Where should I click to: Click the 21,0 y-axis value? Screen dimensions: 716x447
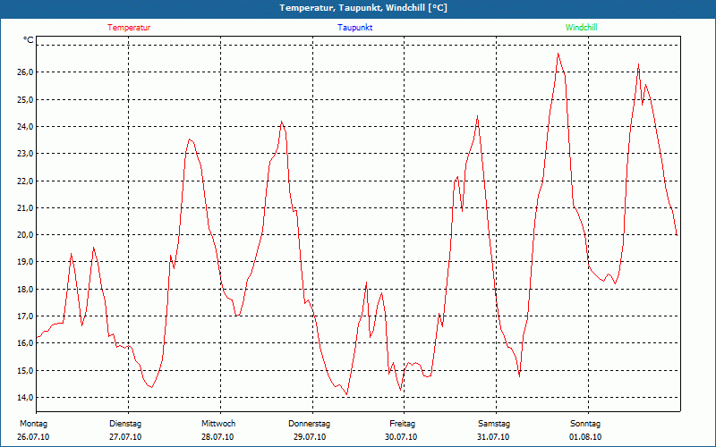click(x=26, y=207)
